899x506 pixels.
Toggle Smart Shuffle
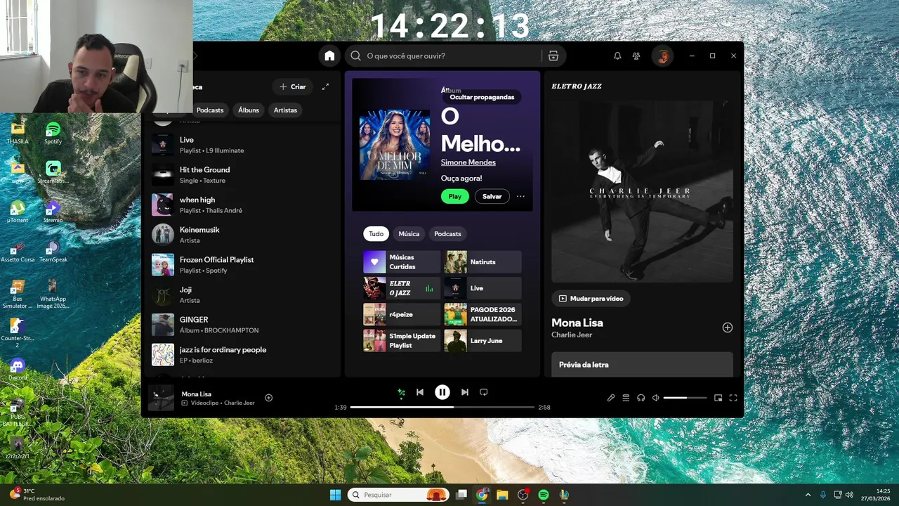pos(401,392)
